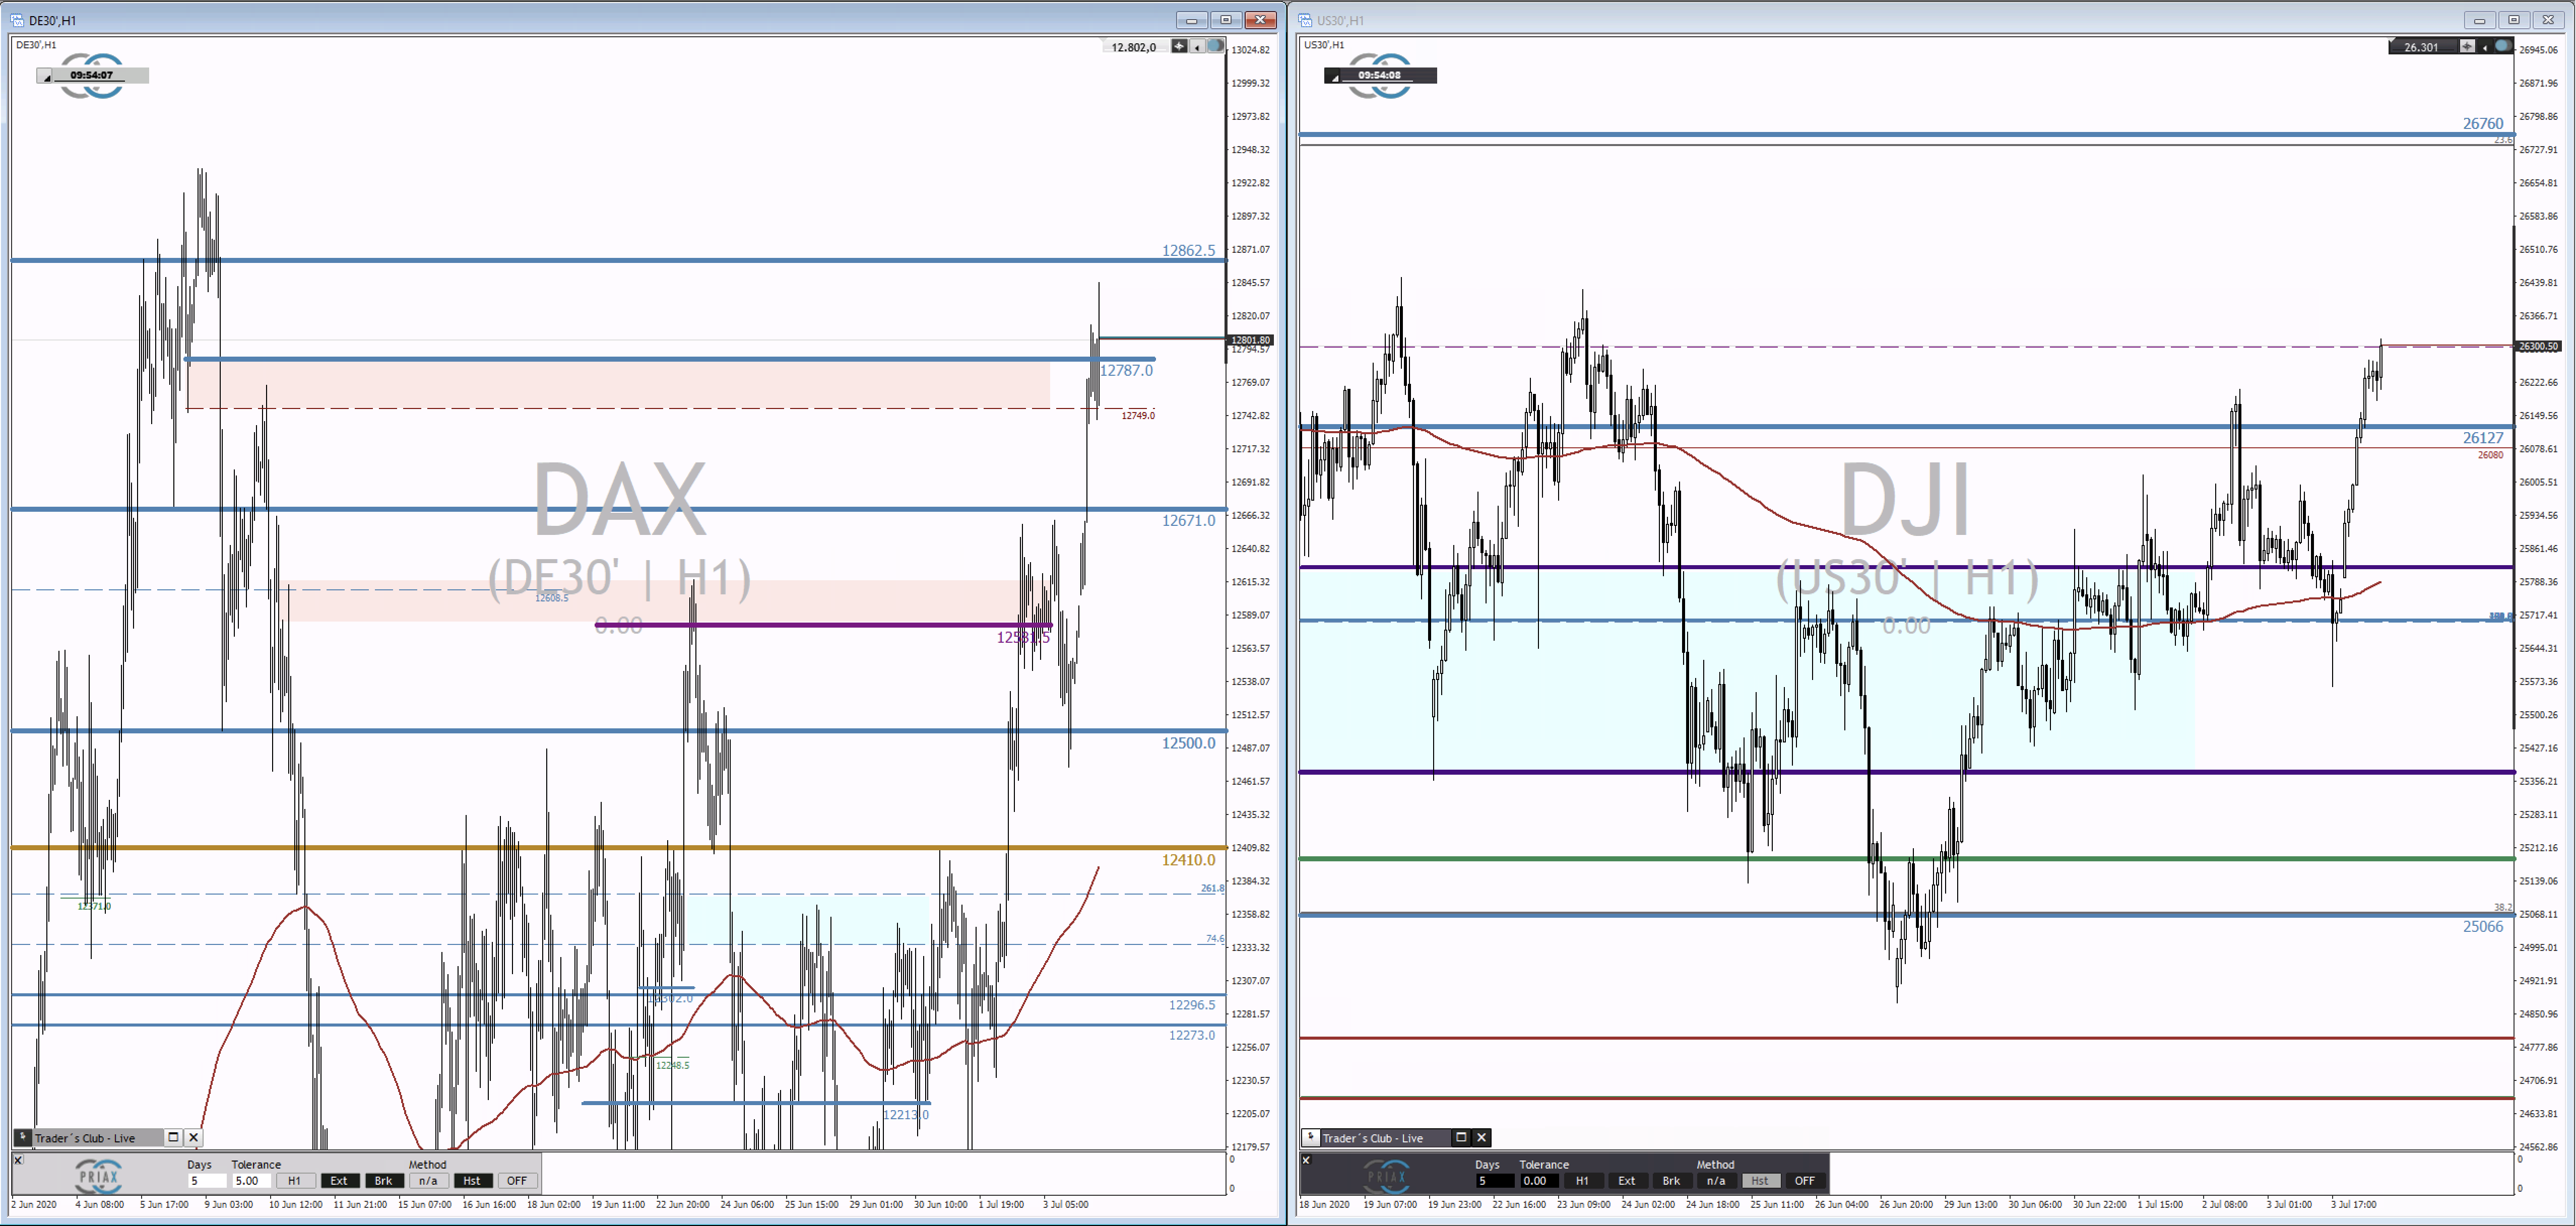Click the crosshair icon in DE30 chart
This screenshot has width=2576, height=1226.
1179,46
